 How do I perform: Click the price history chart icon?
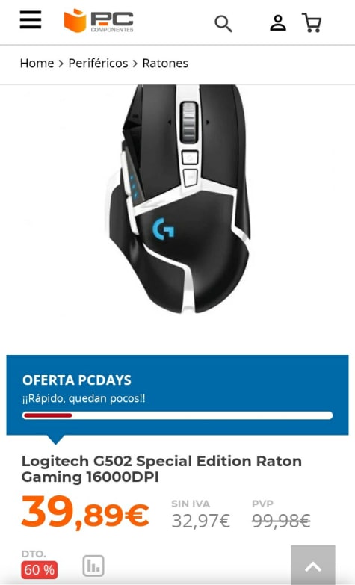93,566
